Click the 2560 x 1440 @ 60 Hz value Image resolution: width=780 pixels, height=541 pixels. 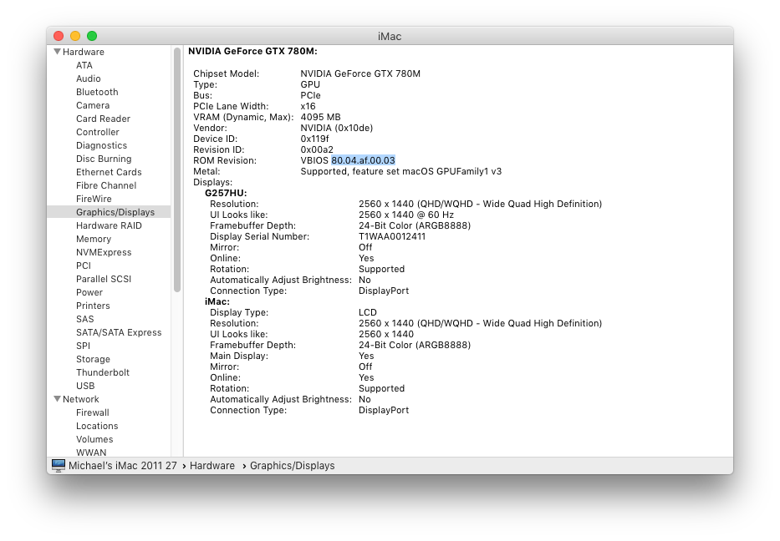pos(406,215)
